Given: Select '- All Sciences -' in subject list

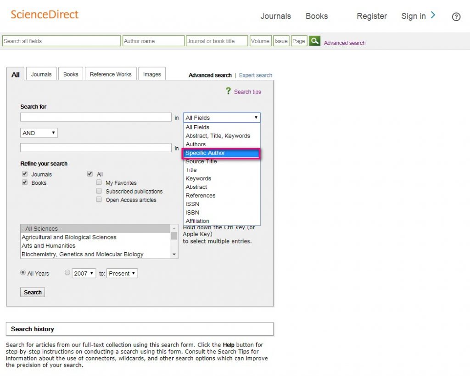Looking at the screenshot, I should coord(95,229).
